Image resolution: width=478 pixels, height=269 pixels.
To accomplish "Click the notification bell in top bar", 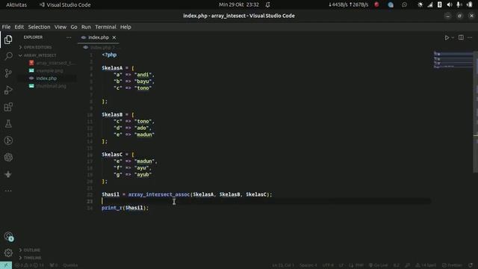I will [267, 4].
